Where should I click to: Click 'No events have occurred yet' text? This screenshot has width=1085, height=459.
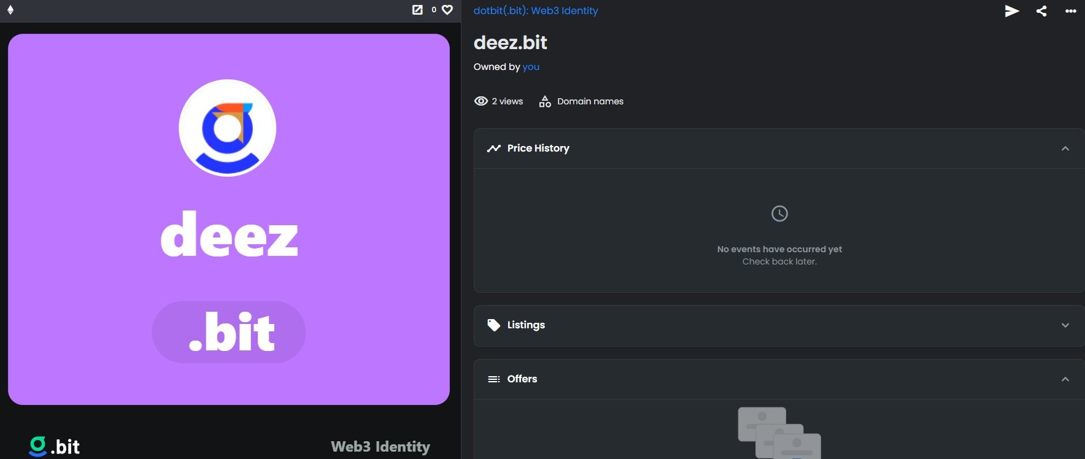click(779, 249)
